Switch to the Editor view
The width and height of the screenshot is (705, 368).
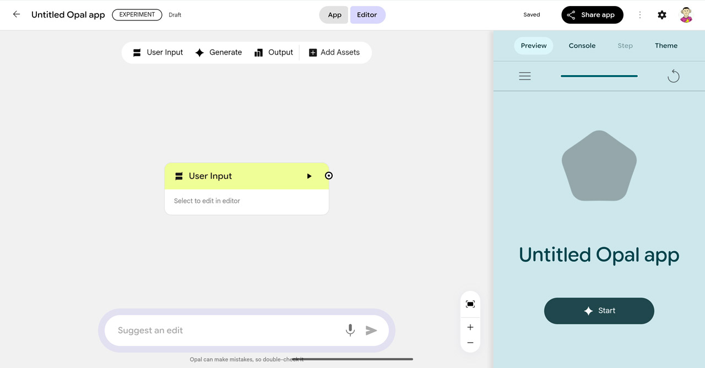[x=367, y=15]
